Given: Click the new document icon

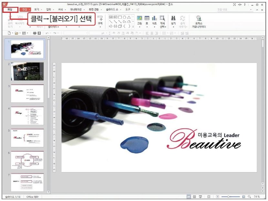Looking at the screenshot, I should click(x=9, y=33).
